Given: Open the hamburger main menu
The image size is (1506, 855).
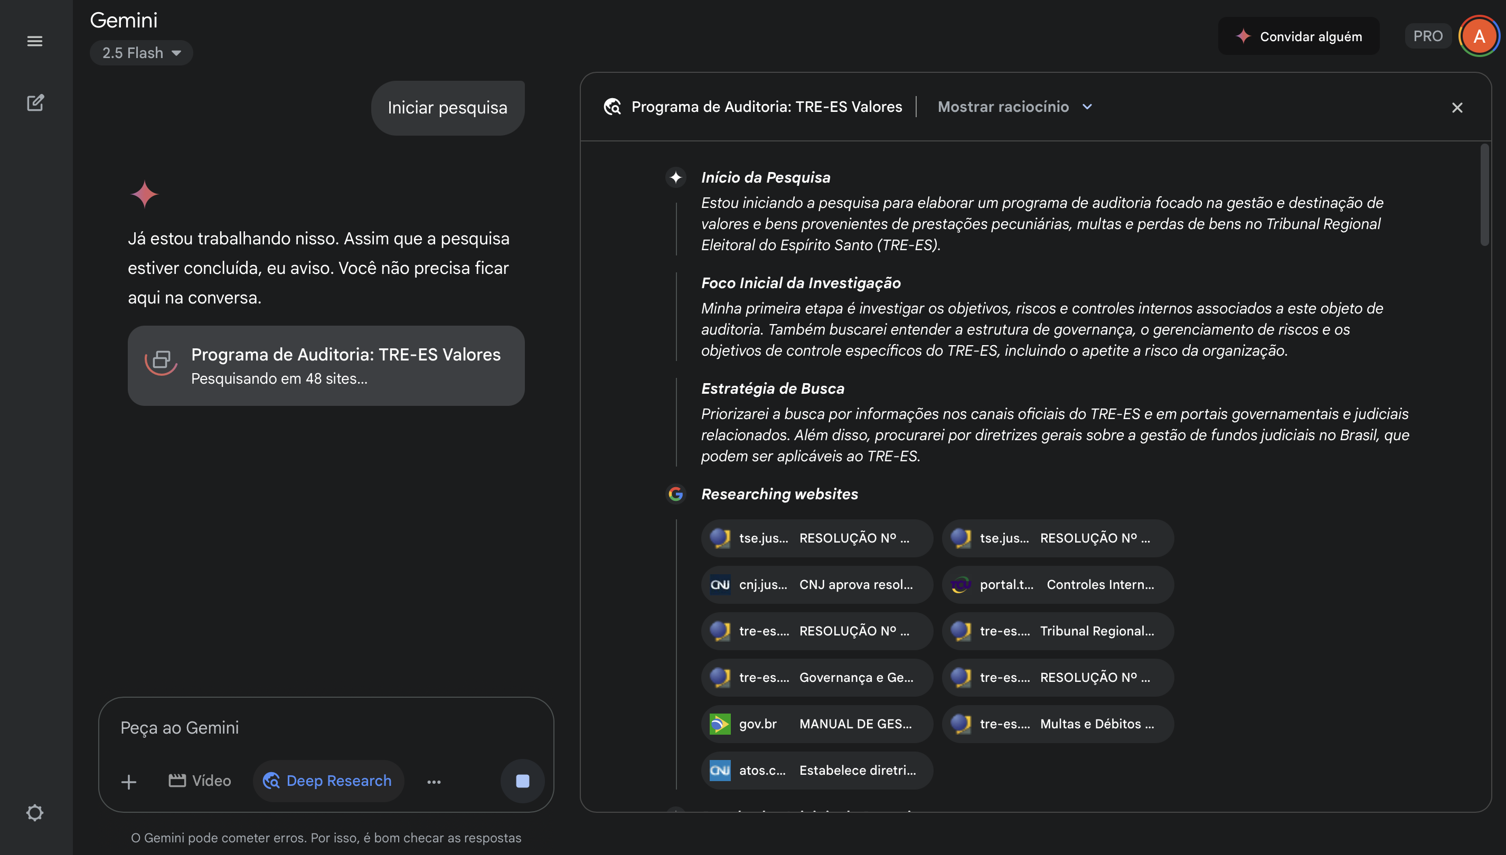Looking at the screenshot, I should click(35, 41).
